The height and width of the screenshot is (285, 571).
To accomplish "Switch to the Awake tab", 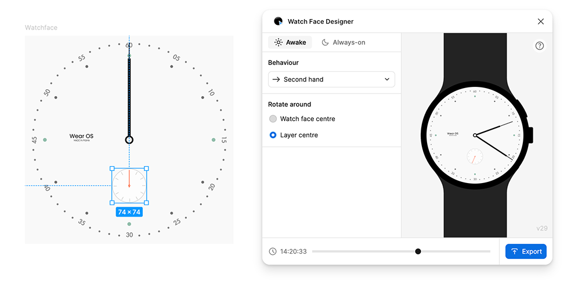I will pyautogui.click(x=290, y=42).
